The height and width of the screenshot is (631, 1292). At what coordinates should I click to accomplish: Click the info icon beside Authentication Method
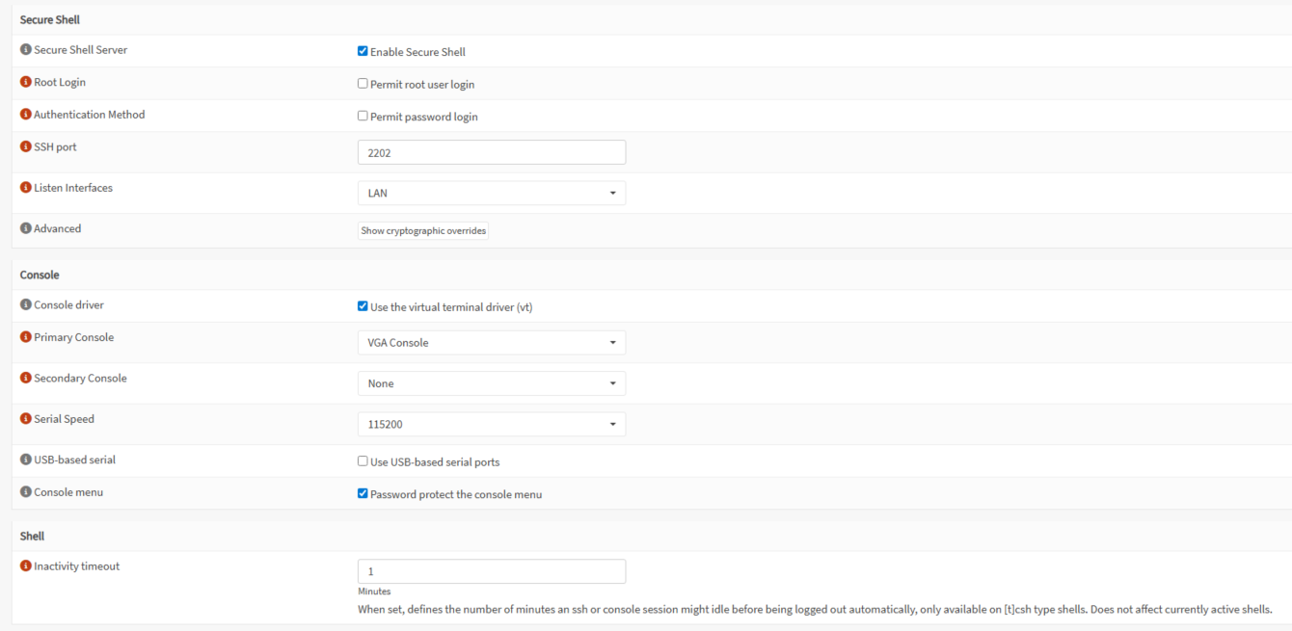[x=25, y=115]
